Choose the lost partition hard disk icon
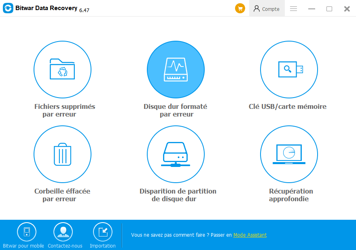Viewport: 356px width, 250px height. (176, 154)
